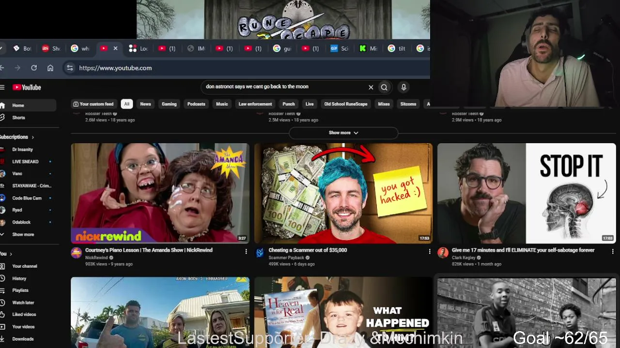Open title 'Courtney's Piano Lesson | The Amanda Show'
Screen dimensions: 620x348
pyautogui.click(x=149, y=250)
